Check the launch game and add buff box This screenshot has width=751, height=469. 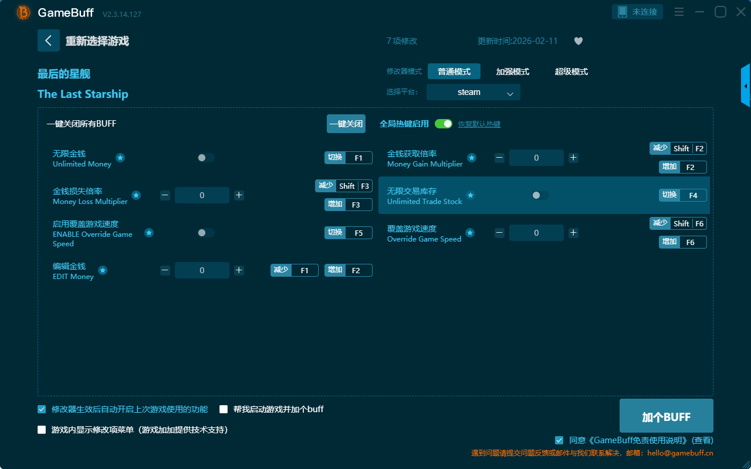pos(224,409)
